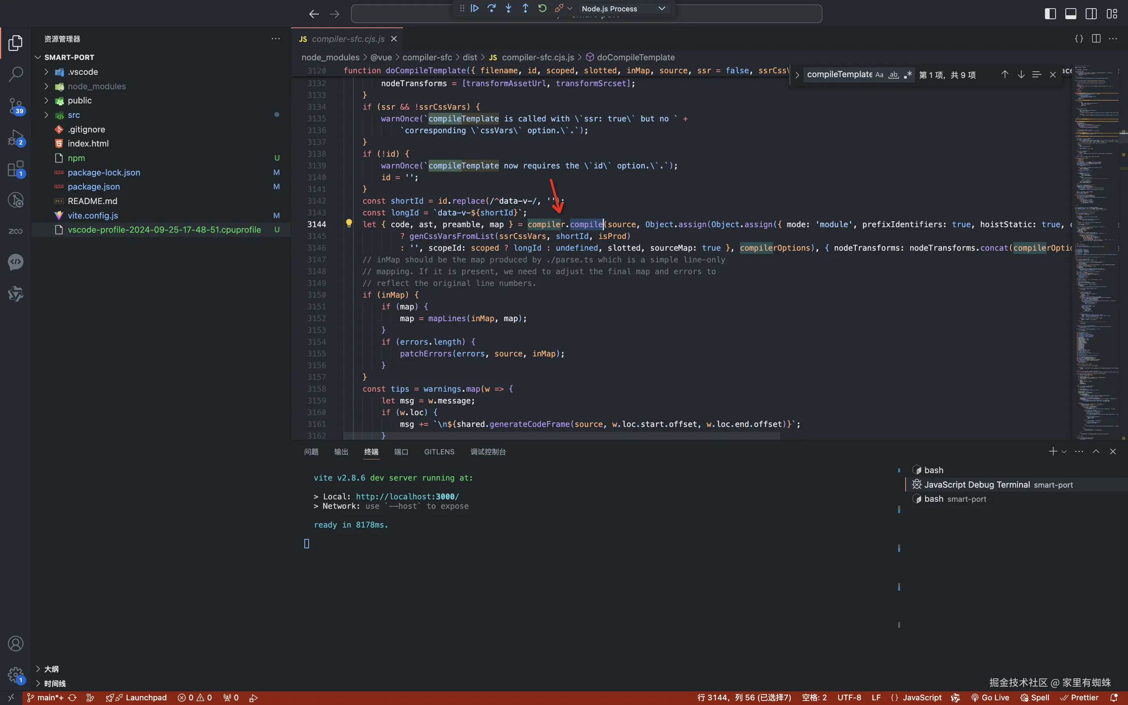Open the localhost:3000 link in terminal
Image resolution: width=1128 pixels, height=705 pixels.
pyautogui.click(x=407, y=497)
